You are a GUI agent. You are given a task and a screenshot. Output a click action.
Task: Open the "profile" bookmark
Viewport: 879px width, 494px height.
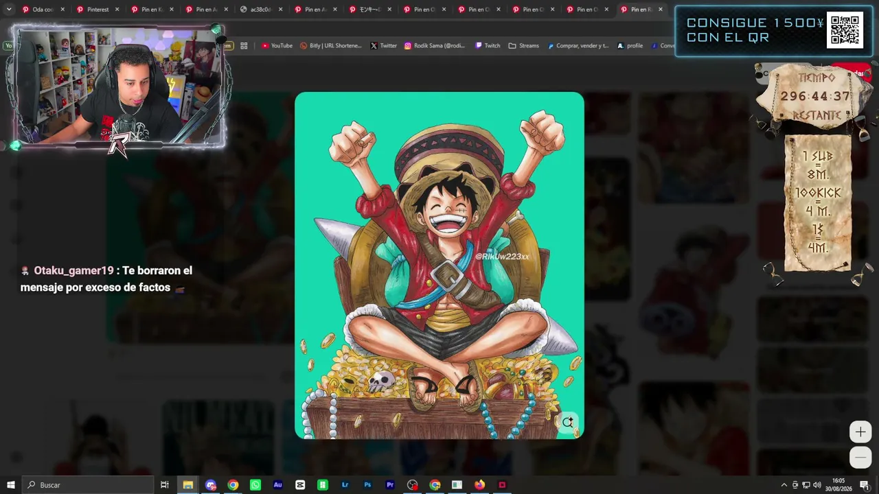[630, 46]
